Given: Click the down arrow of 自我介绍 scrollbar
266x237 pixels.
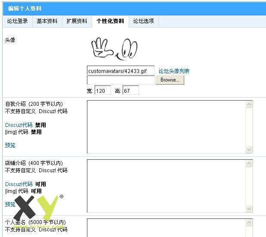Looking at the screenshot, I should coord(249,149).
